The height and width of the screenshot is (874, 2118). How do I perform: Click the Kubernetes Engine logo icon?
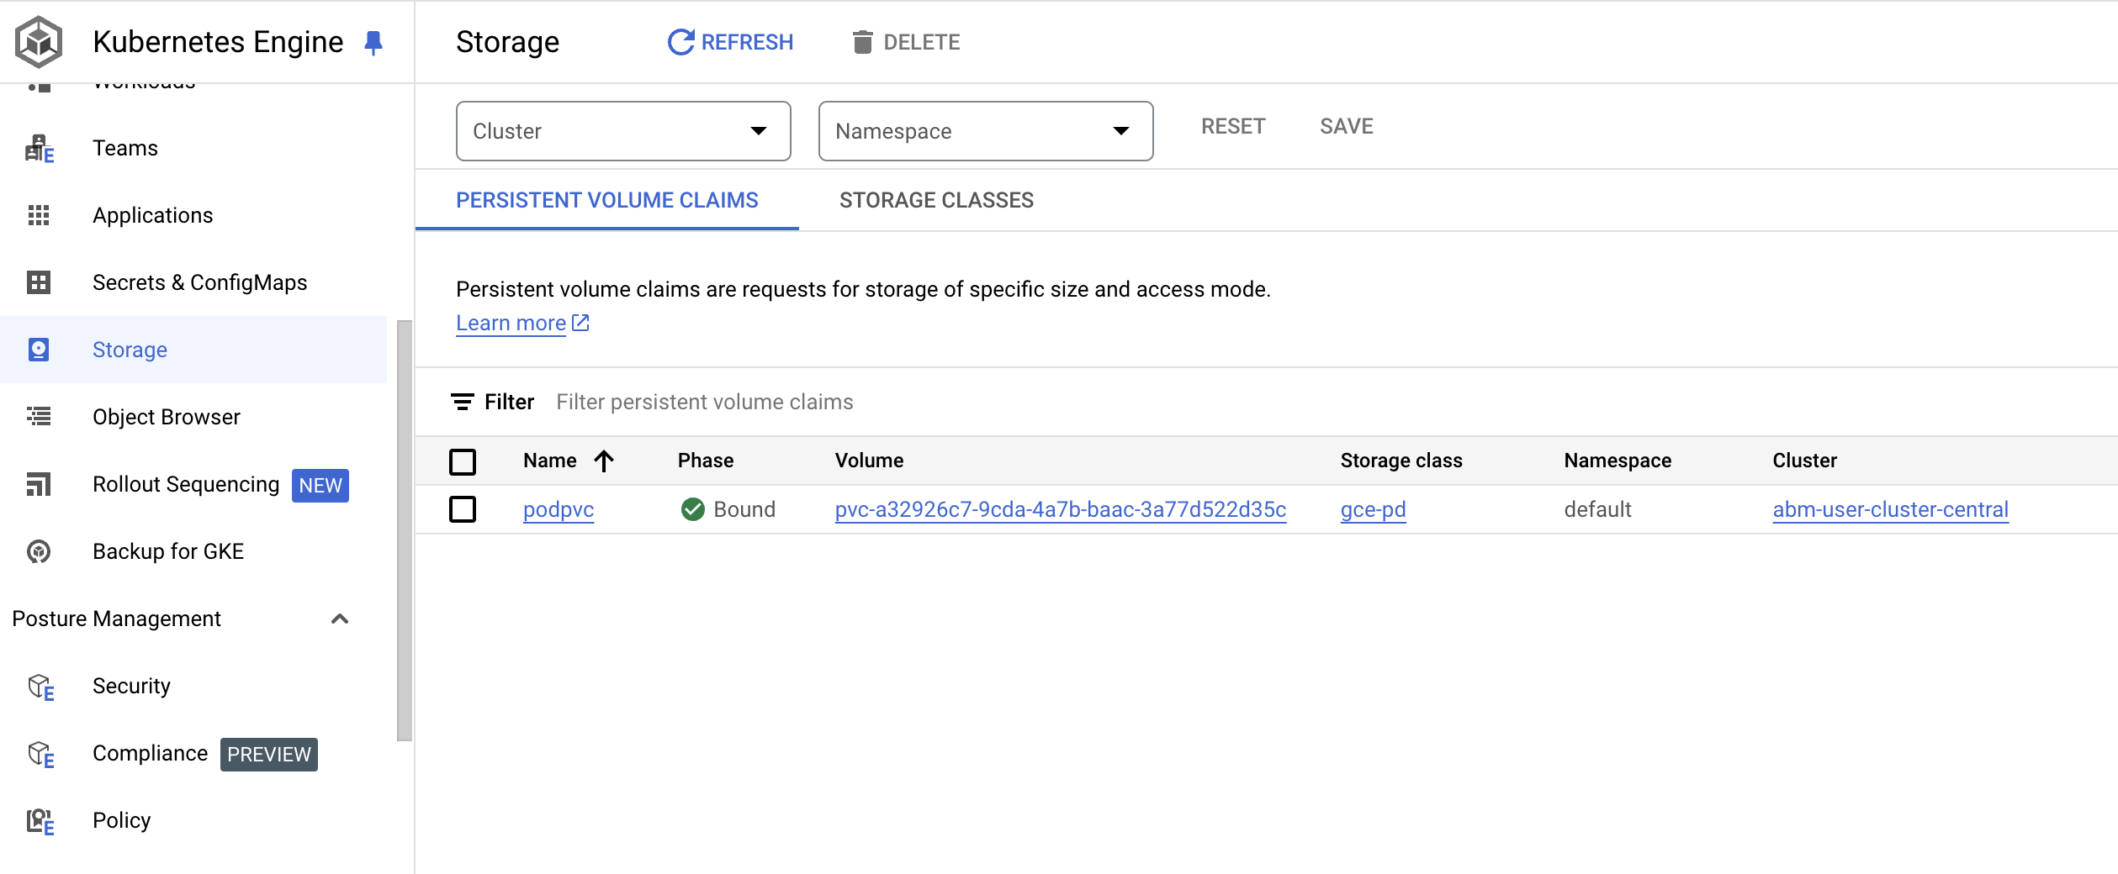[39, 42]
